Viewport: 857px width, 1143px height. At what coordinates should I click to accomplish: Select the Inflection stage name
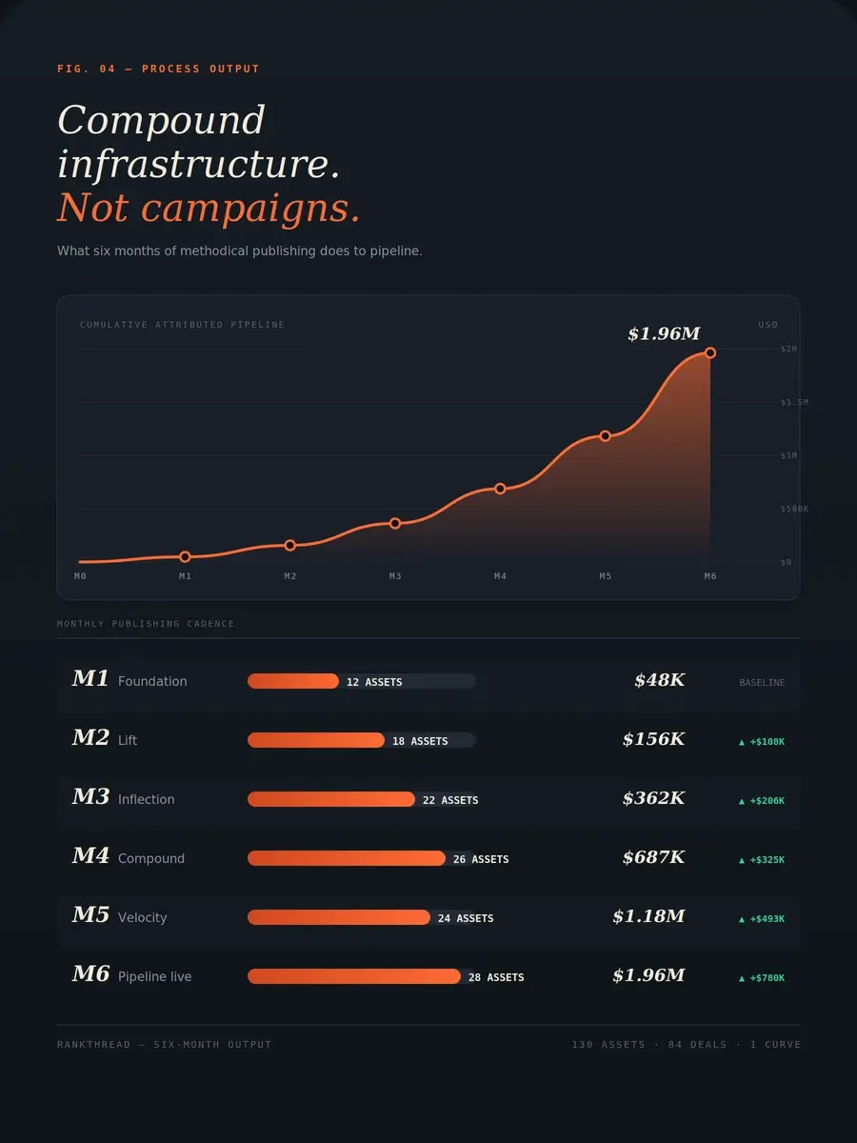[147, 799]
